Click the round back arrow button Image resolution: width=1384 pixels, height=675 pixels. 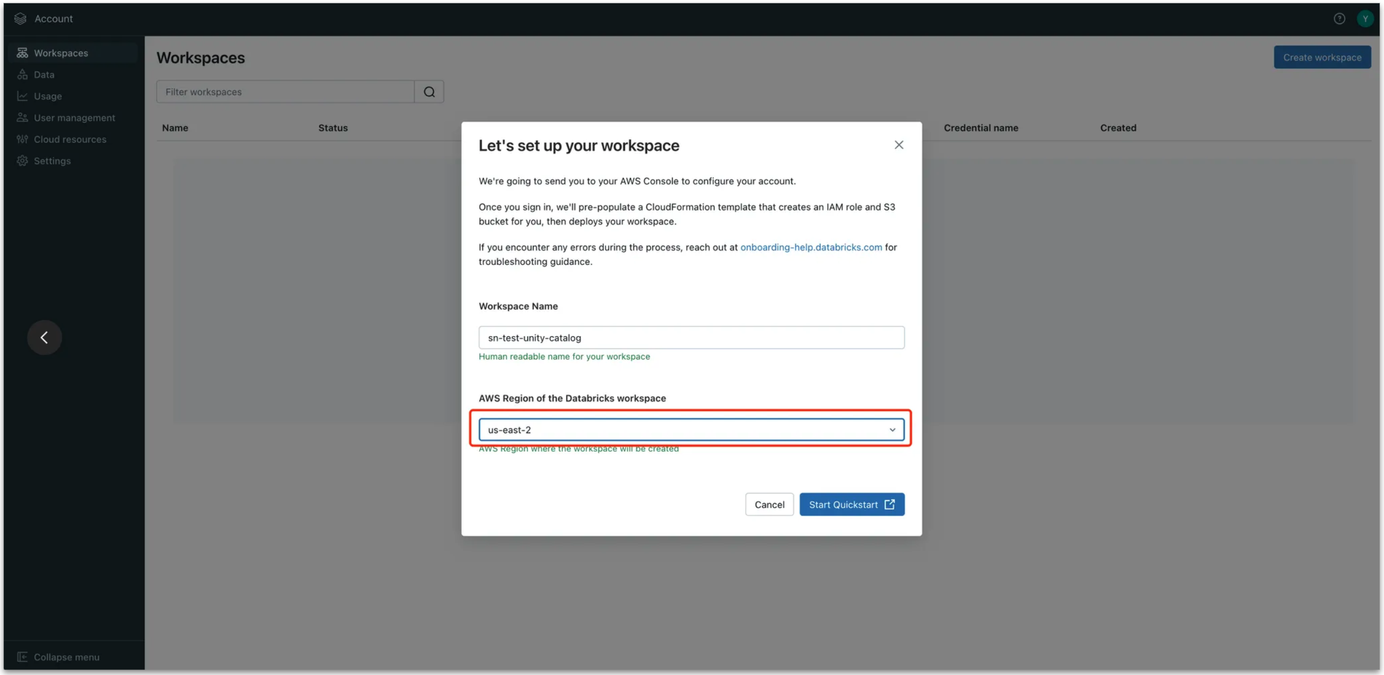pyautogui.click(x=44, y=337)
